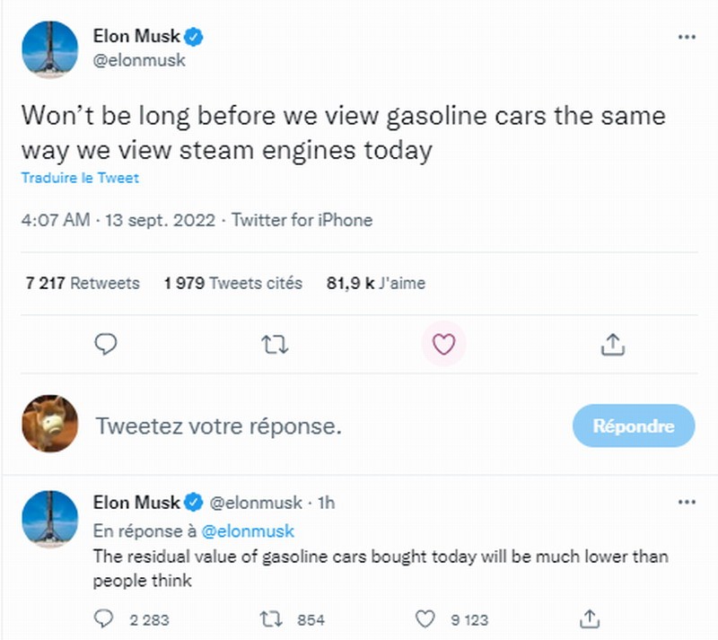718x640 pixels.
Task: Click the reply bubble icon on the reply tweet
Action: tap(105, 619)
